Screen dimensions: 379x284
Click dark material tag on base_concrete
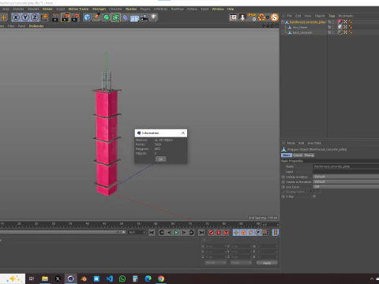pyautogui.click(x=340, y=32)
